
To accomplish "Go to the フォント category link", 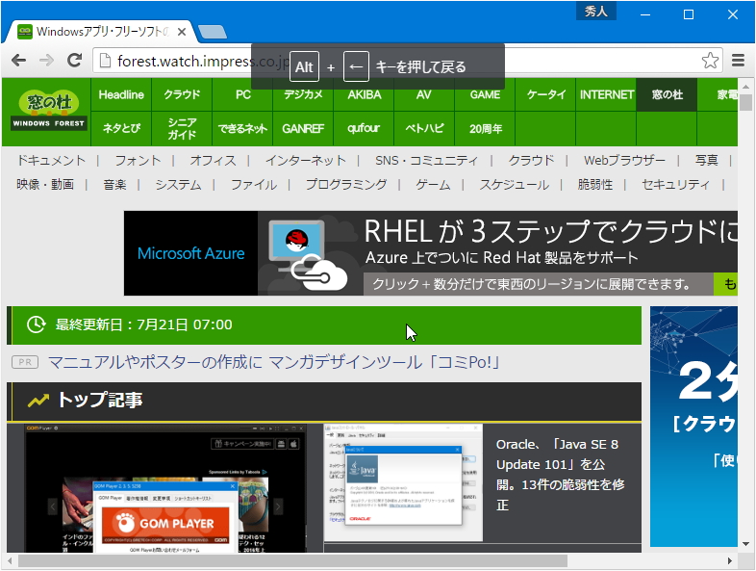I will [138, 160].
